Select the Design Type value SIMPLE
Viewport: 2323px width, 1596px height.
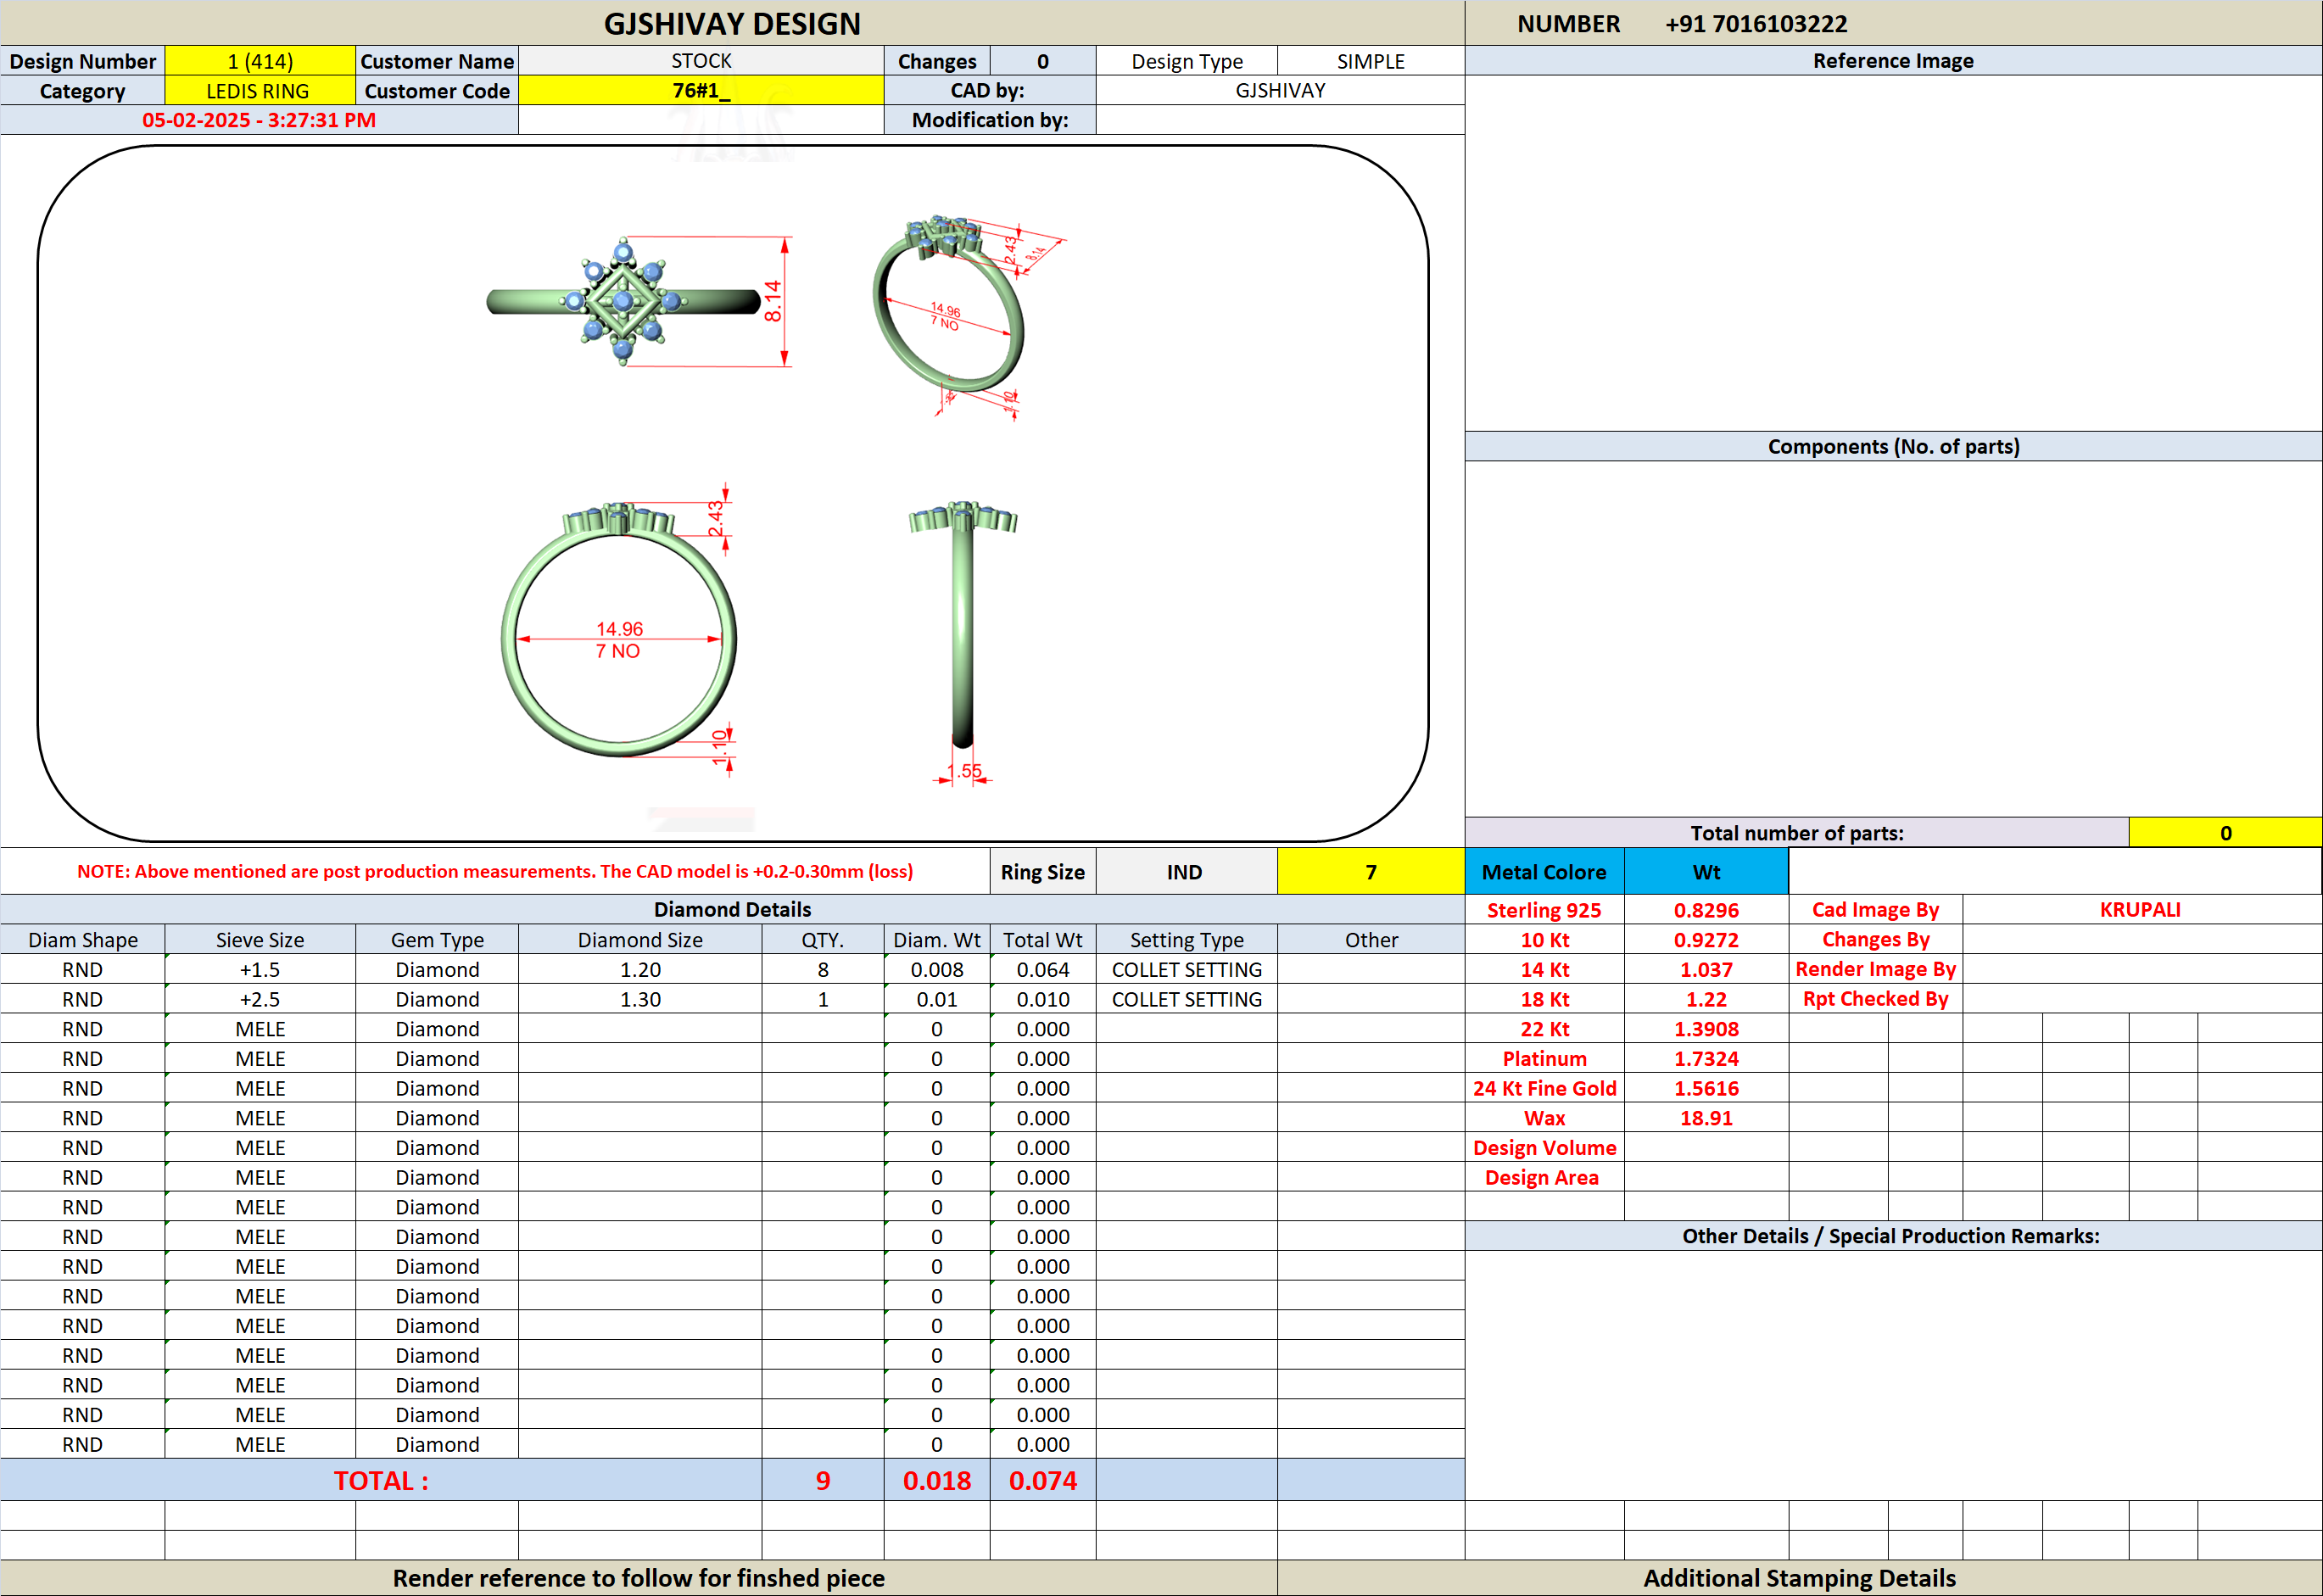(x=1371, y=61)
